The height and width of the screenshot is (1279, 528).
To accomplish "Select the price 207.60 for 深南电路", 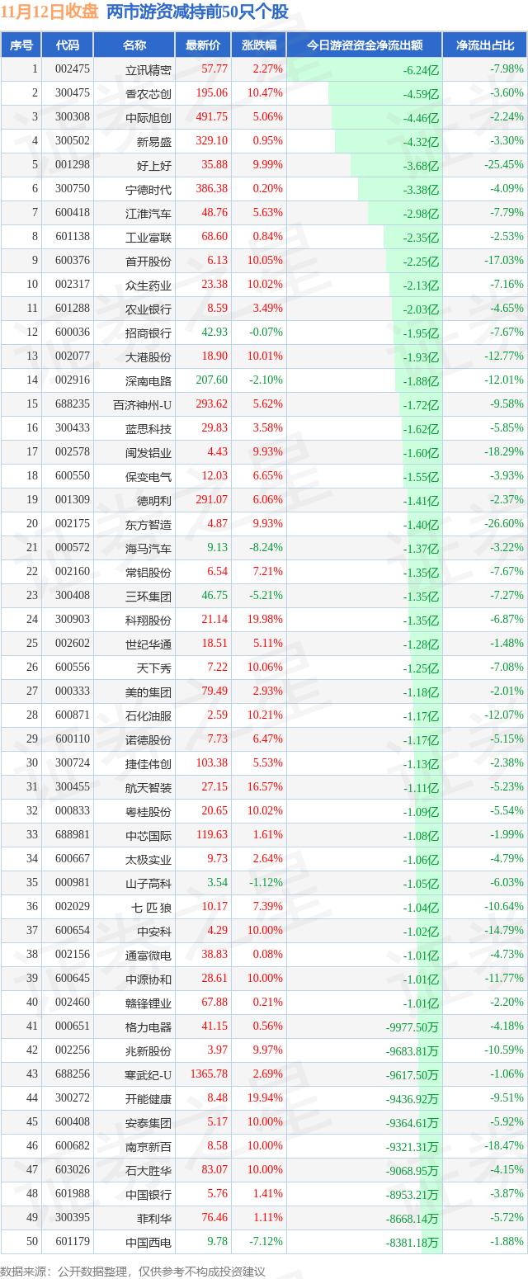I will click(x=213, y=380).
